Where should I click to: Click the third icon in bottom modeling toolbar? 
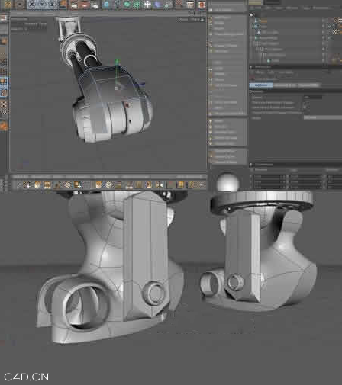coord(47,184)
